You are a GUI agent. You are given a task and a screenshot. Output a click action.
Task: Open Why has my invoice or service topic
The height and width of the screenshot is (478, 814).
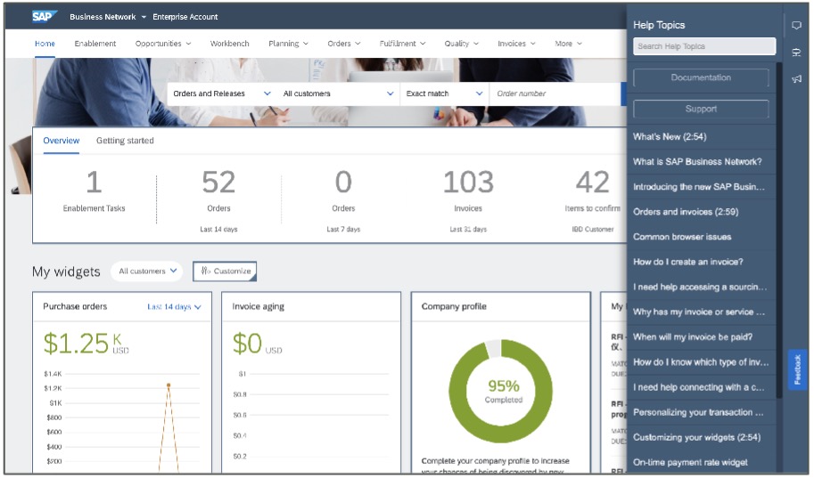point(702,312)
